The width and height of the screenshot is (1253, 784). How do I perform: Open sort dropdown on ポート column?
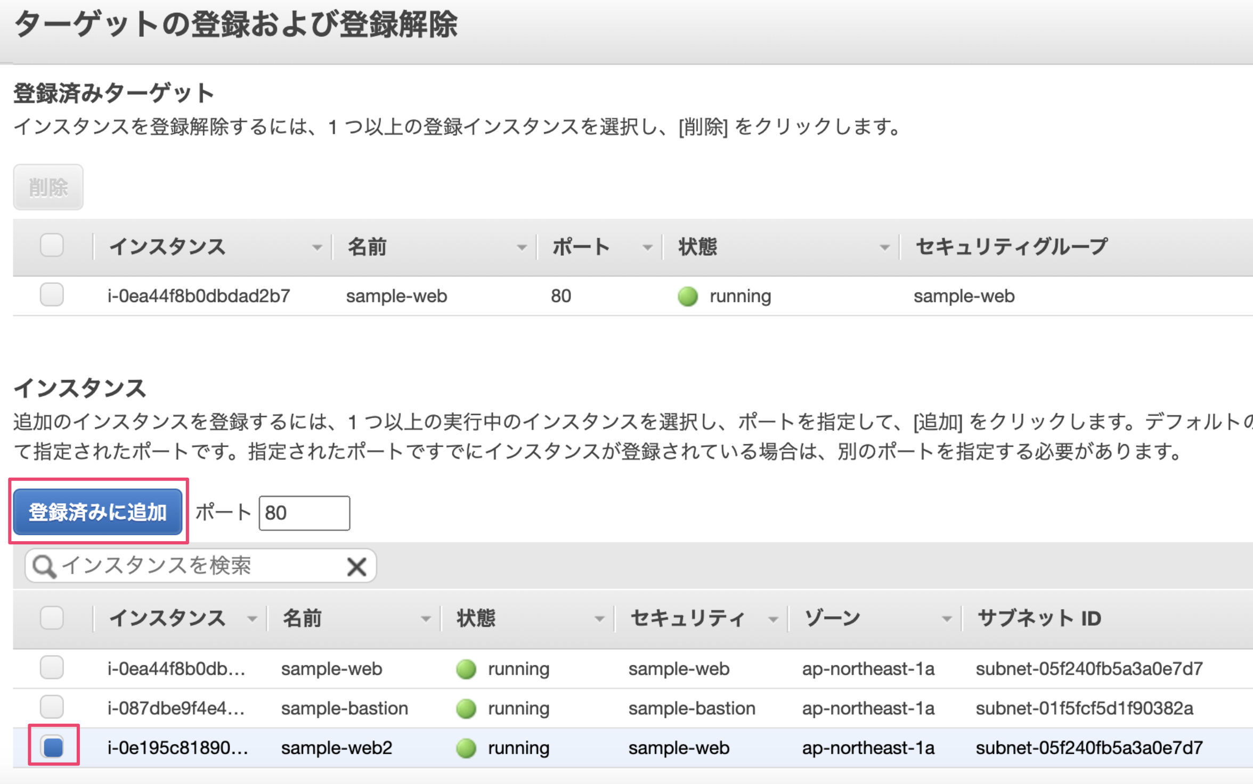coord(647,247)
